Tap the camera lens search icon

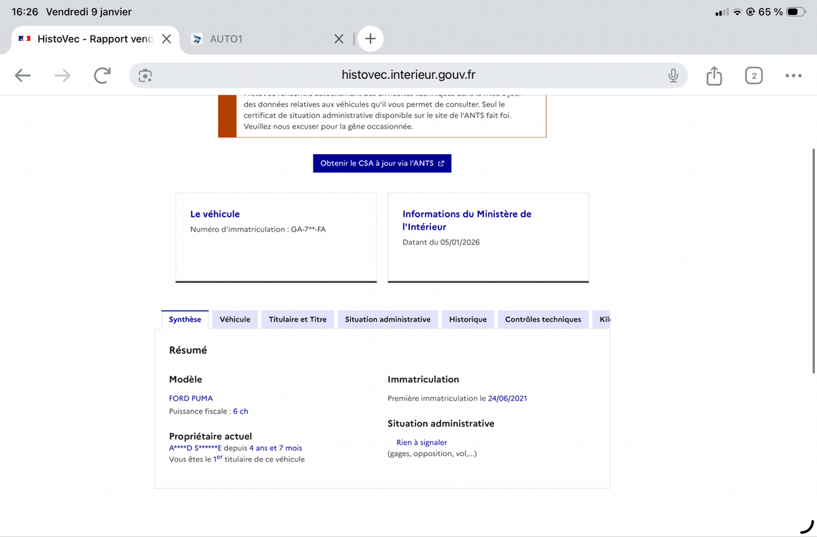145,76
